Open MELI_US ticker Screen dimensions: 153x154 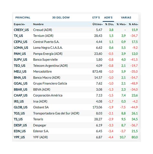[x=20, y=71]
